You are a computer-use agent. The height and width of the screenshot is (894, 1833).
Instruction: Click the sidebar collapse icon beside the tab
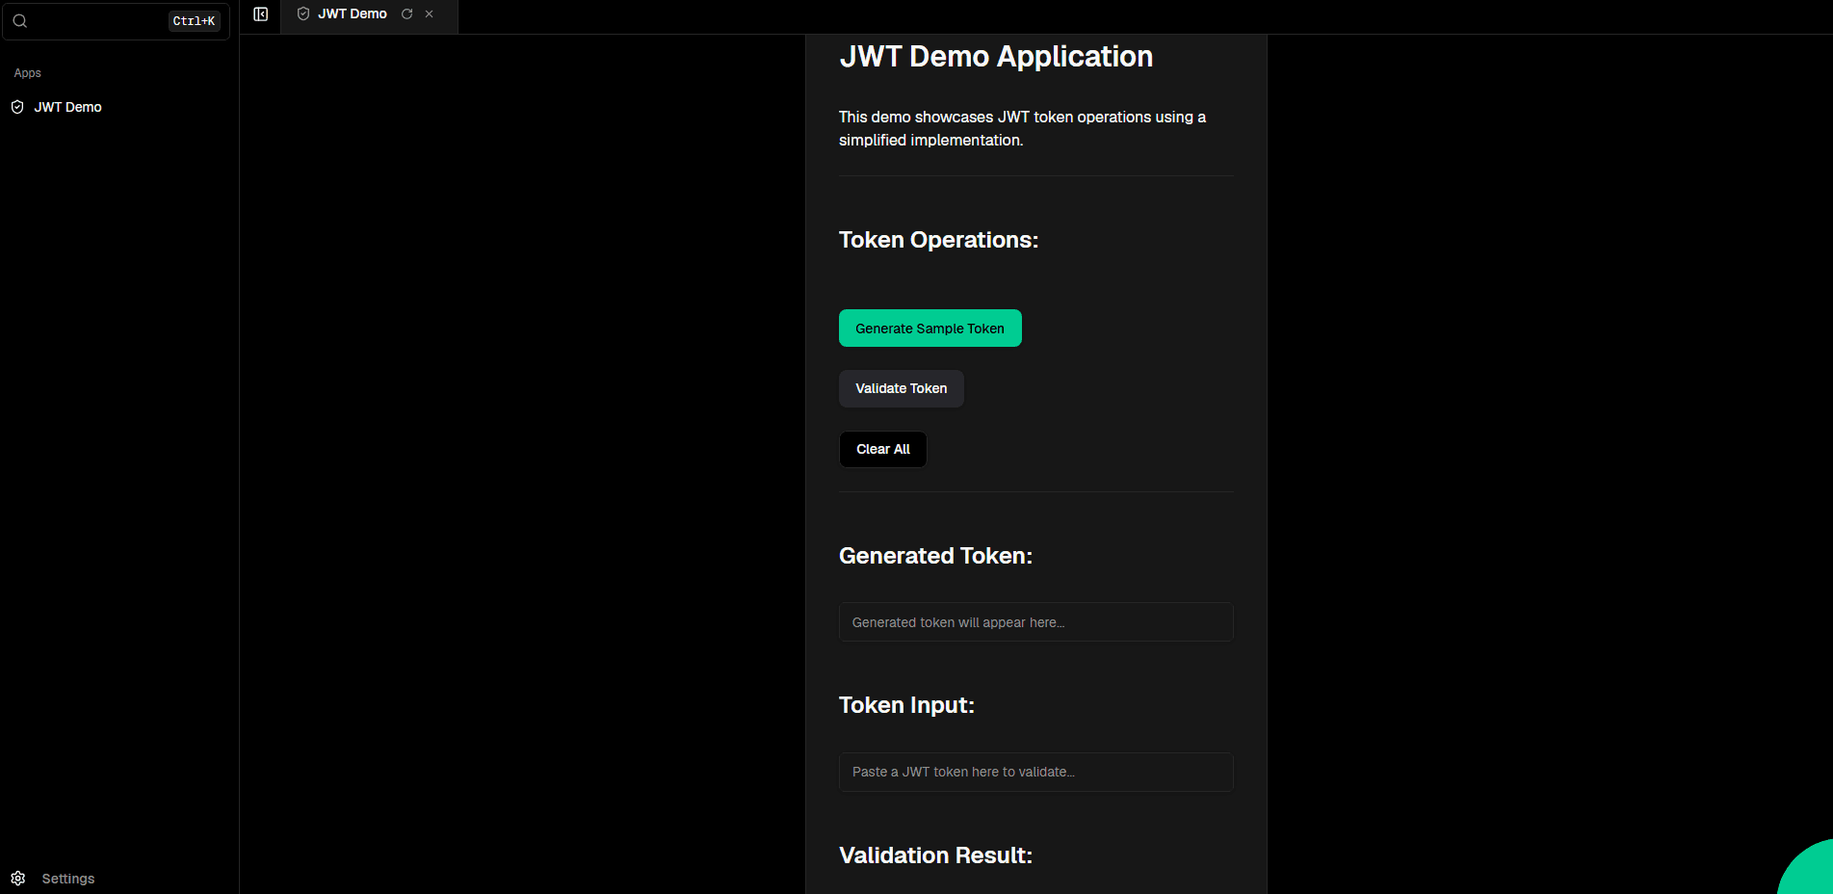[260, 14]
